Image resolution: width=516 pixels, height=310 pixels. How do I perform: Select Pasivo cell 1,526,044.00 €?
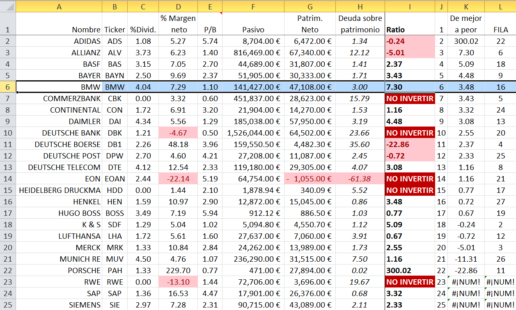tap(253, 133)
